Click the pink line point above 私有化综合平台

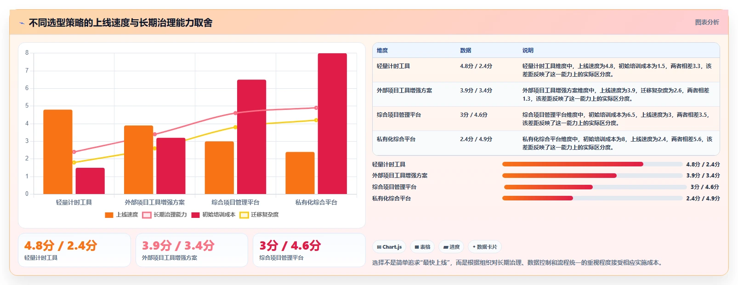316,108
